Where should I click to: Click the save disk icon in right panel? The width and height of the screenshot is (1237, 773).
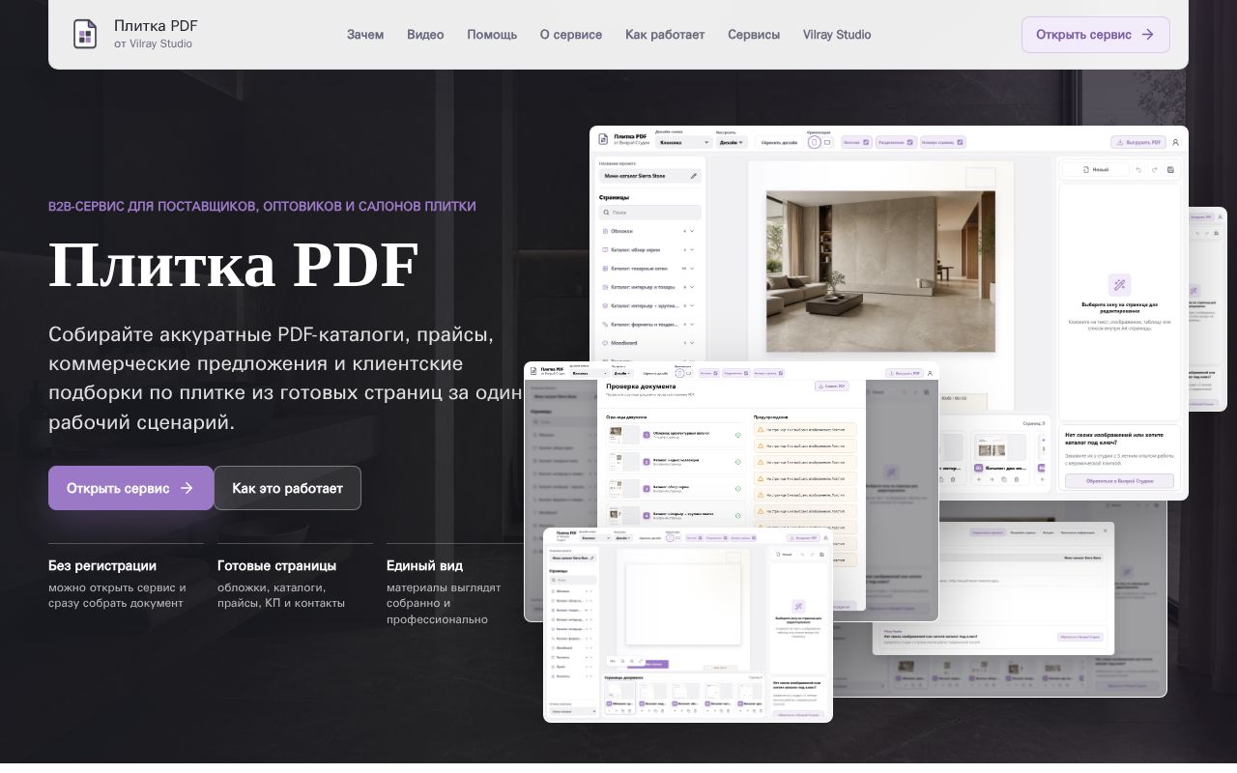click(1170, 170)
